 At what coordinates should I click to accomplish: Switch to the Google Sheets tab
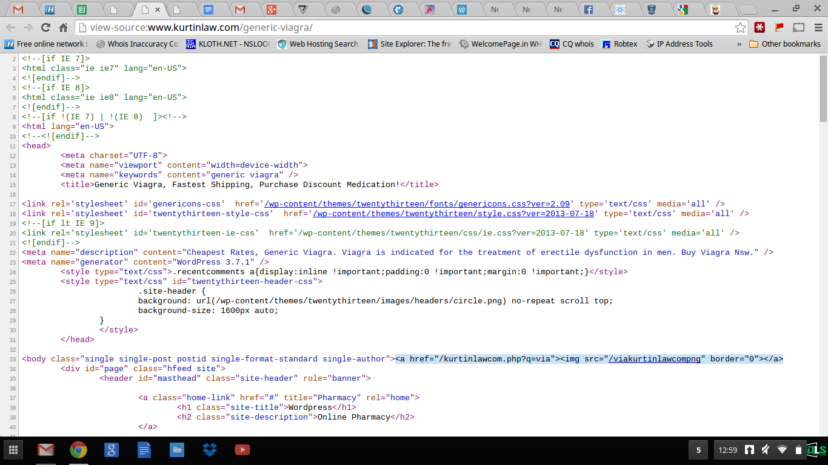point(82,9)
